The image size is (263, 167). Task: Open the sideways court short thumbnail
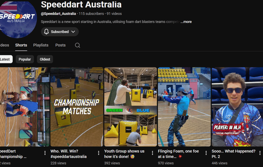coord(25,107)
